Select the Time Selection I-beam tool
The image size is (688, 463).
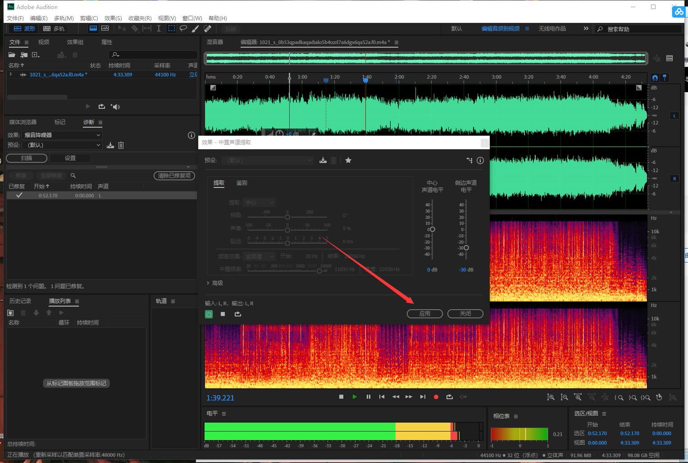pos(158,28)
